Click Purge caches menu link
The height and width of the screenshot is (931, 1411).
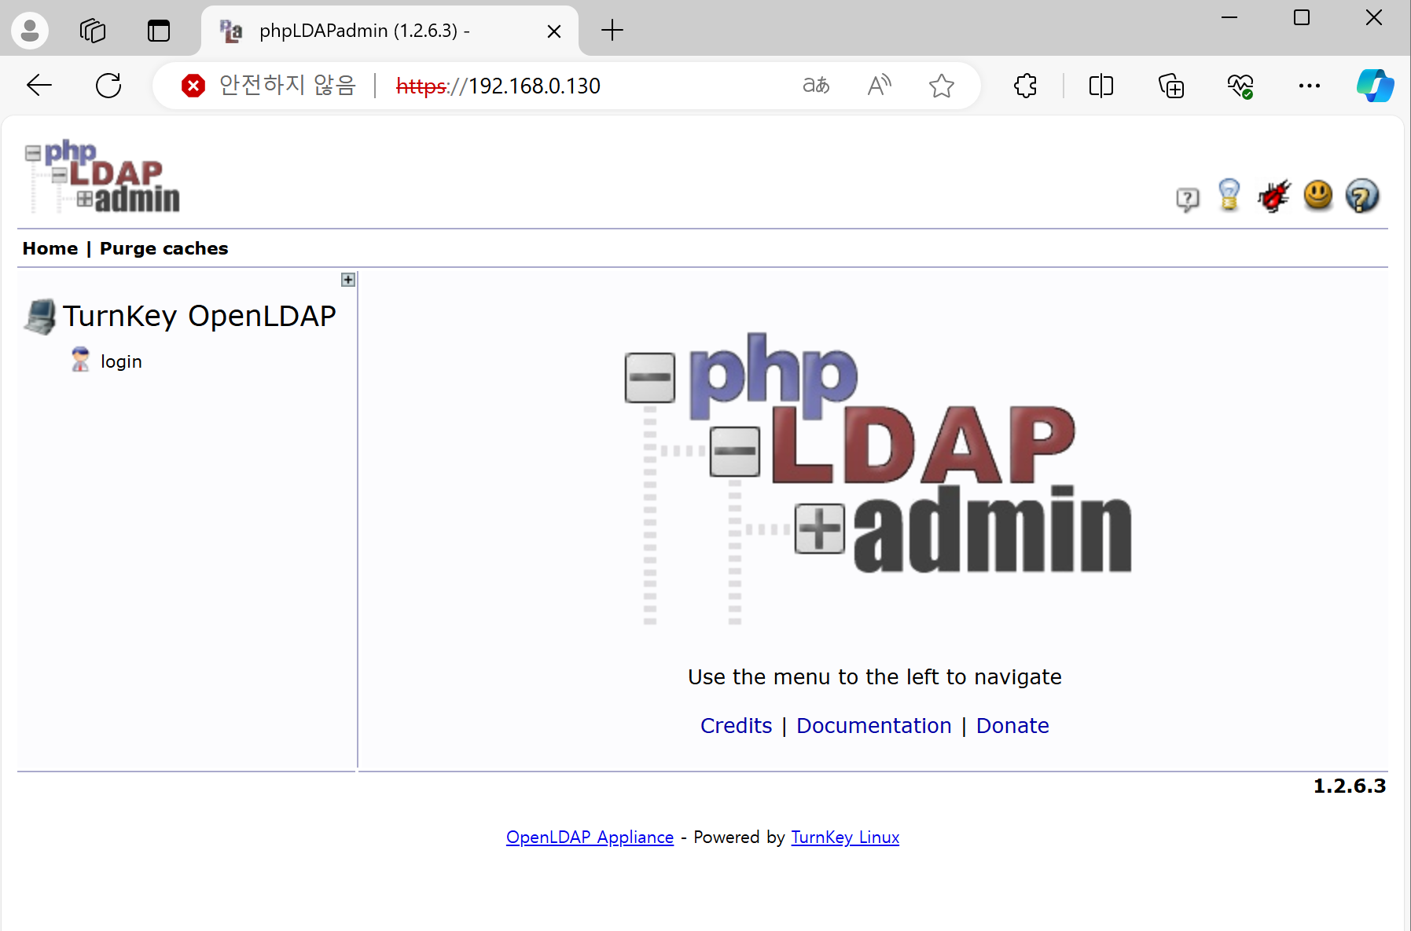164,248
